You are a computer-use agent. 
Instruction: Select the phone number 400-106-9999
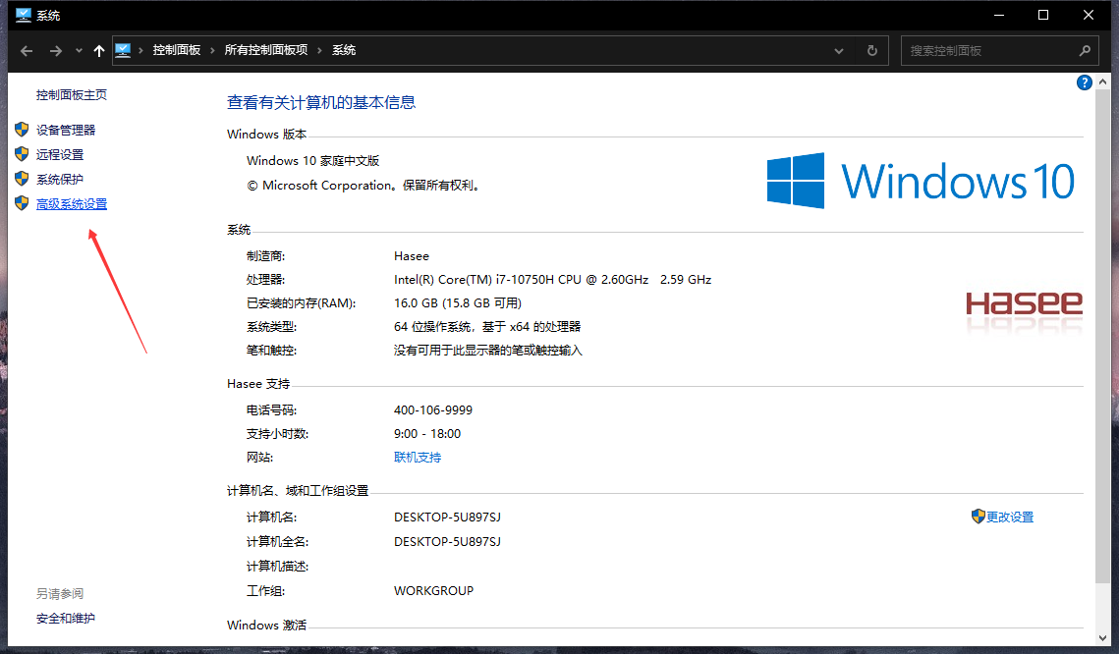click(x=433, y=410)
